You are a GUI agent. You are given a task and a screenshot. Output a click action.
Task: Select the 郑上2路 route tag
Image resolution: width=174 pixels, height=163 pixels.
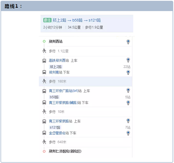(x=56, y=67)
